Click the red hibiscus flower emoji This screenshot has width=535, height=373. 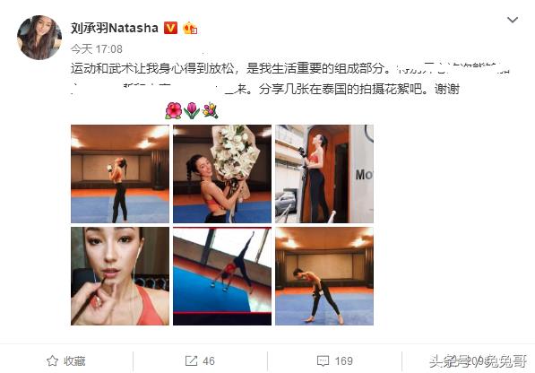173,110
